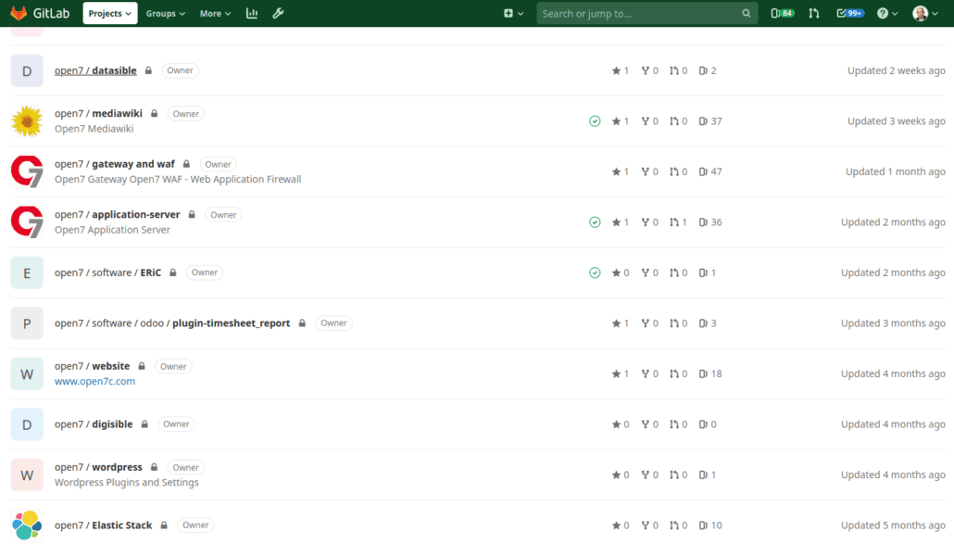Open the open7 / application-server project
Screen dimensions: 954x544
click(118, 214)
